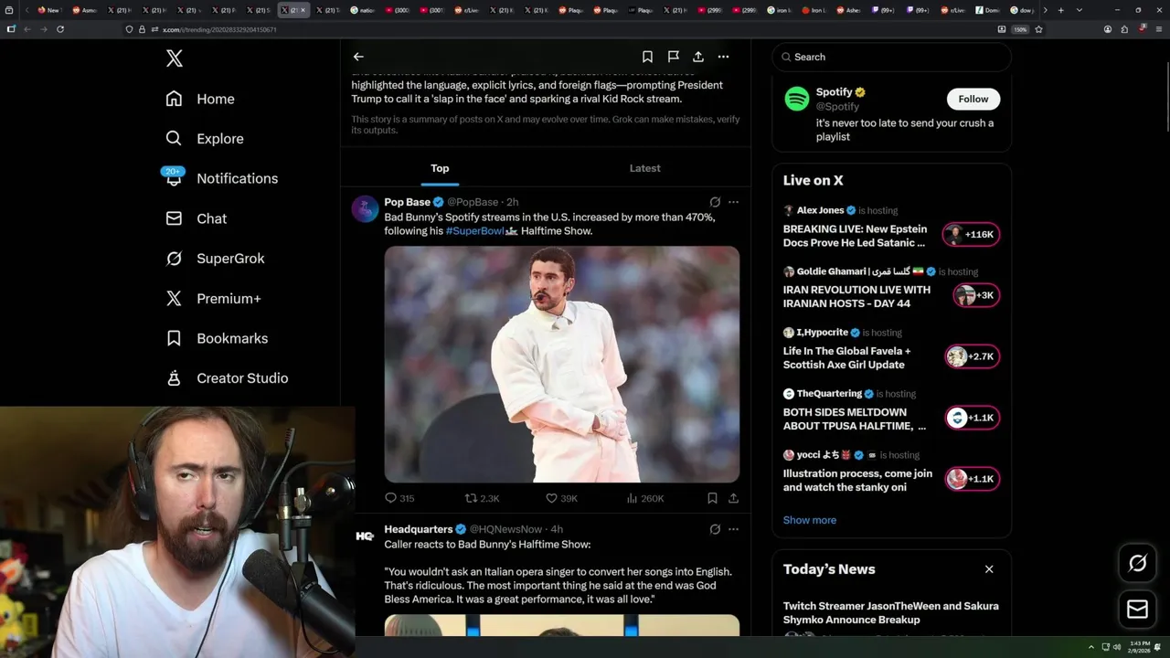The image size is (1170, 658).
Task: Switch to the Top tab
Action: click(x=440, y=168)
